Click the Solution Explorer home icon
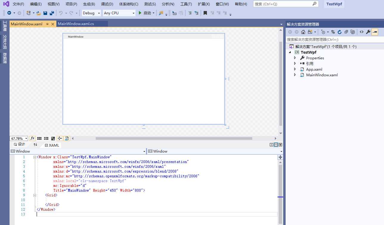384x225 pixels. tap(303, 32)
